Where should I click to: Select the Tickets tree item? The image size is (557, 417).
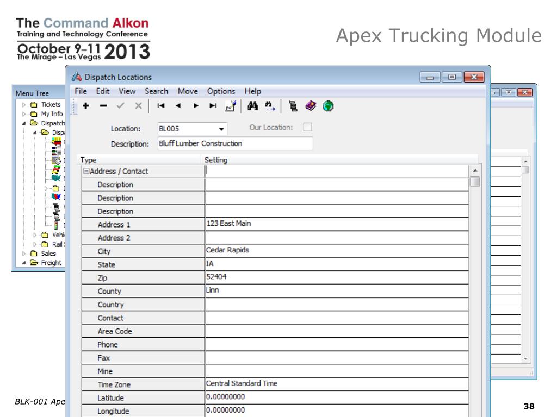pyautogui.click(x=51, y=105)
